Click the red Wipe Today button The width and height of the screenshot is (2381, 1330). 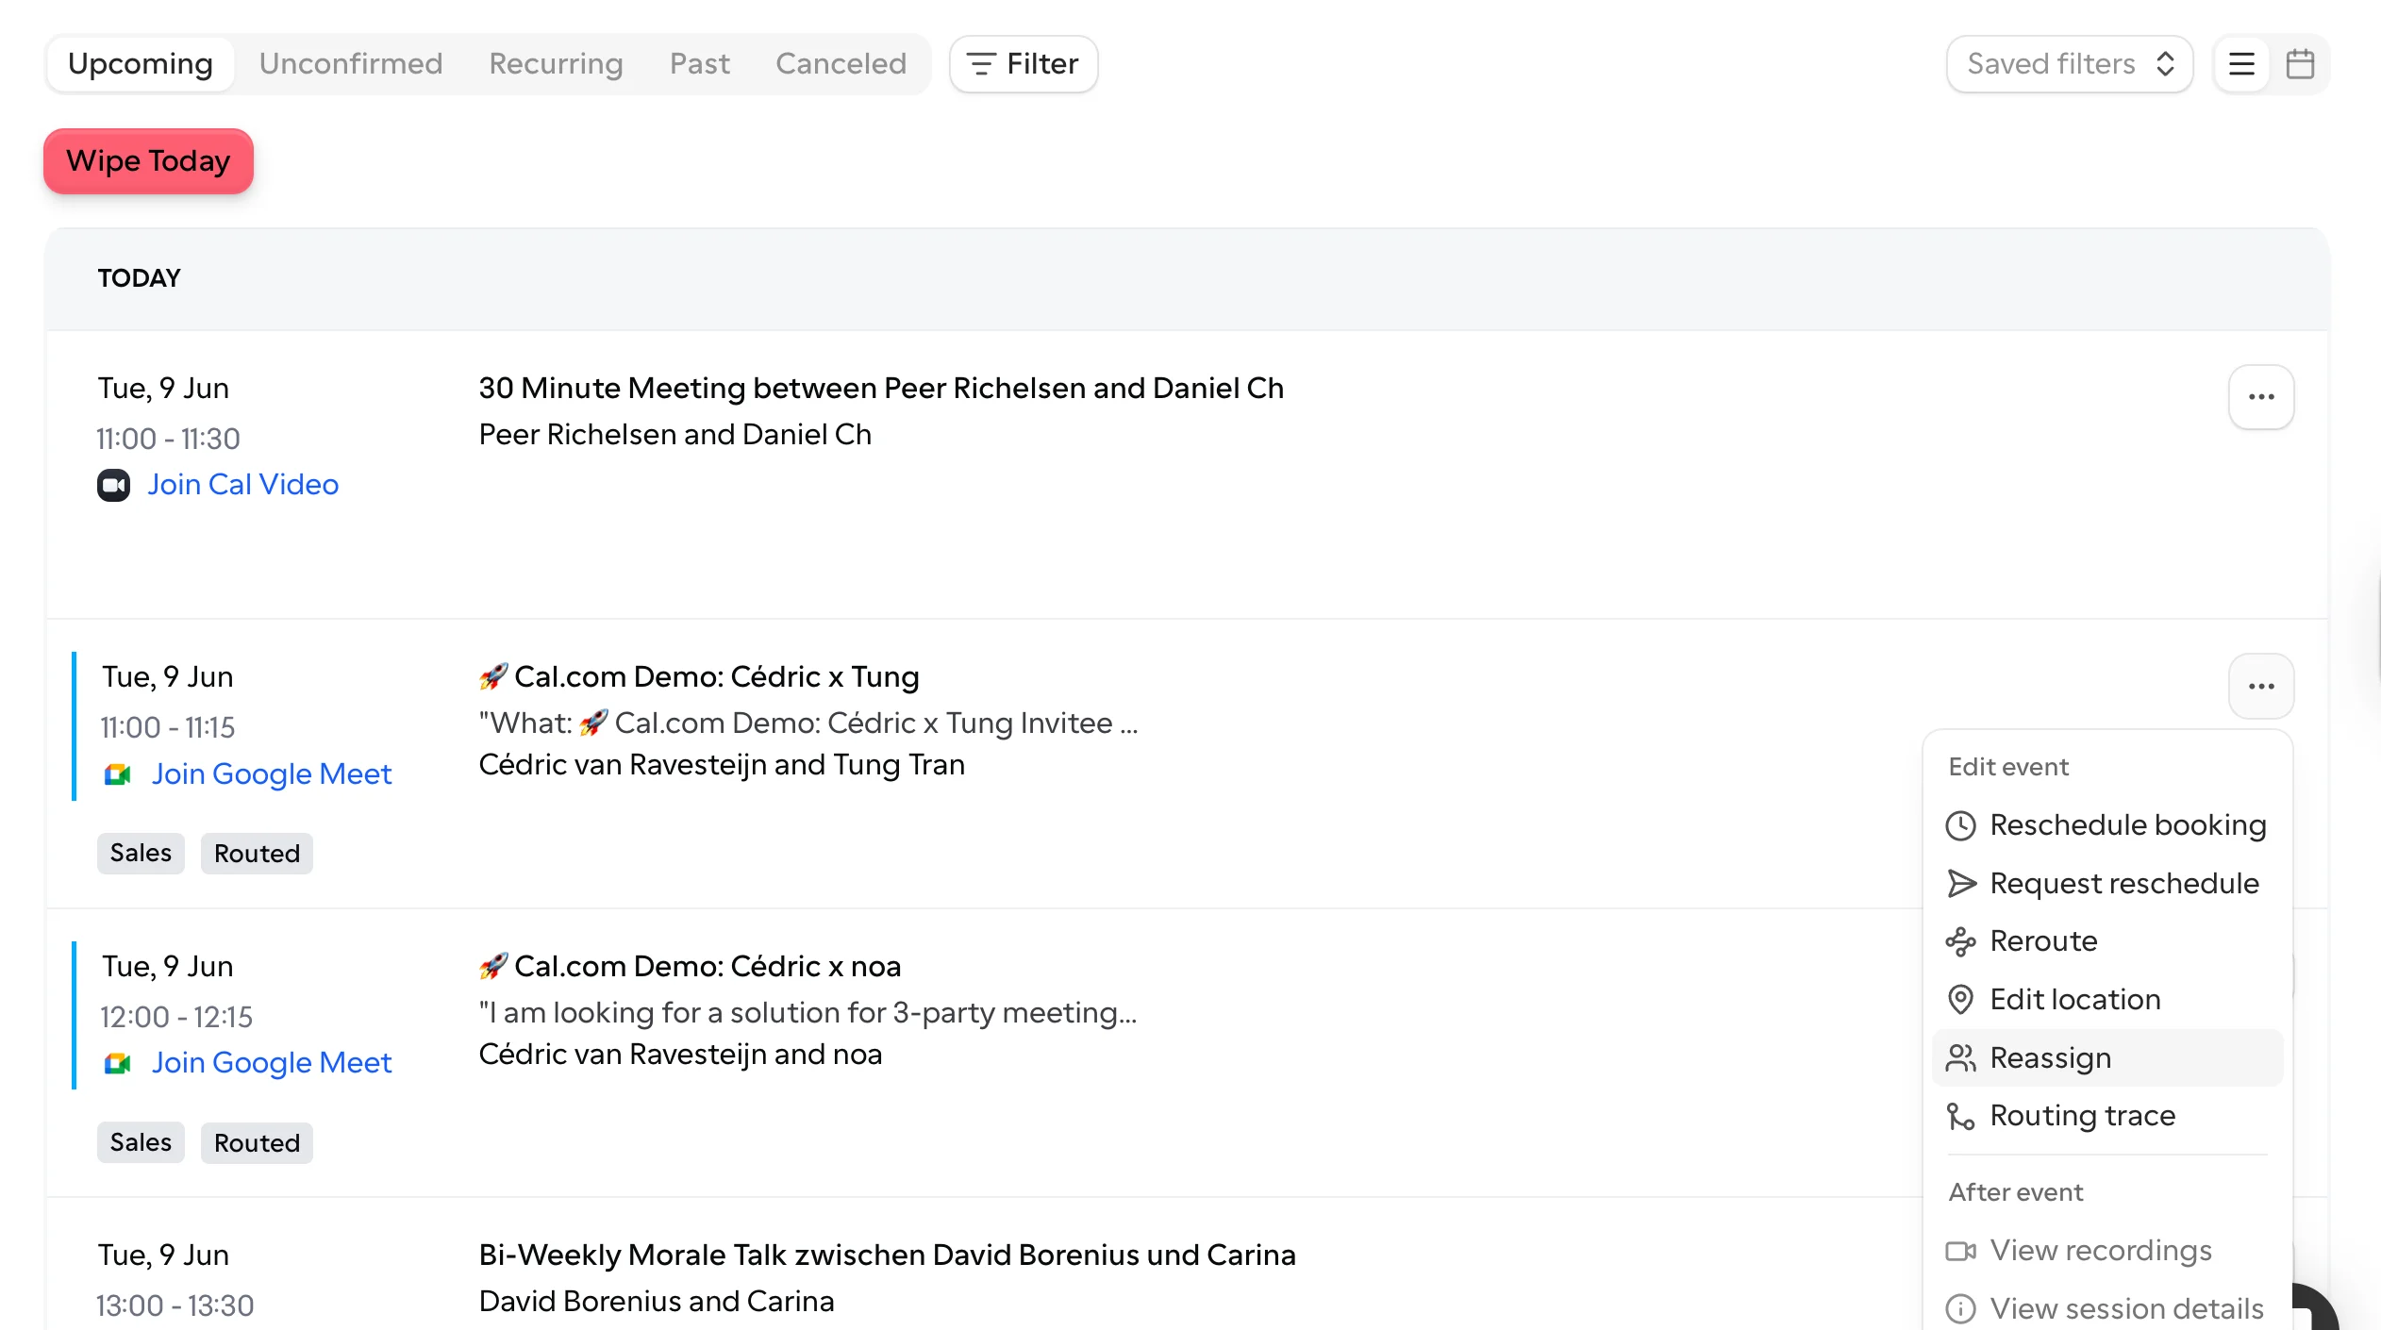148,161
